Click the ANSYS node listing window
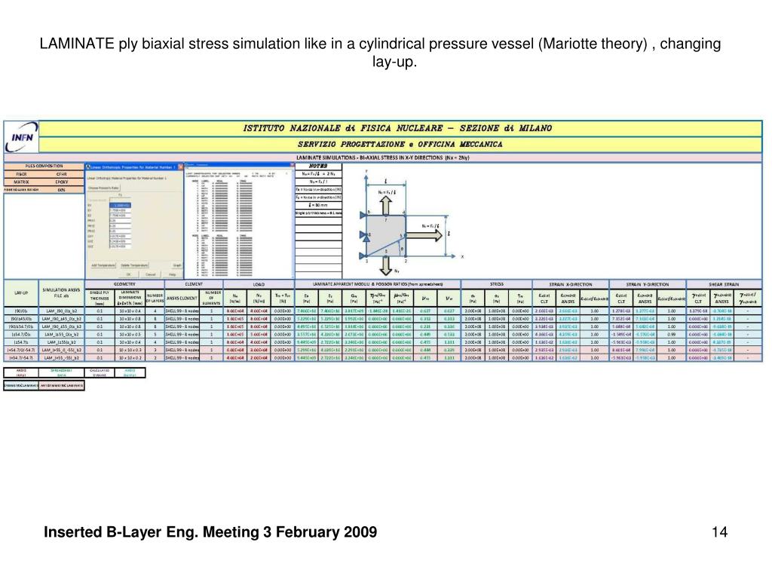772x579 pixels. click(239, 221)
